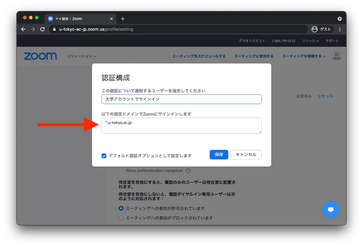Open the blue chat support bubble
Image resolution: width=363 pixels, height=247 pixels.
point(330,209)
